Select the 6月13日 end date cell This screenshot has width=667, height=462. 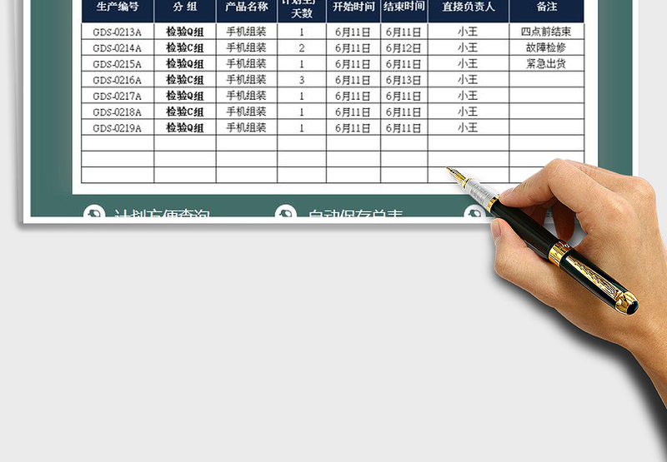[404, 80]
